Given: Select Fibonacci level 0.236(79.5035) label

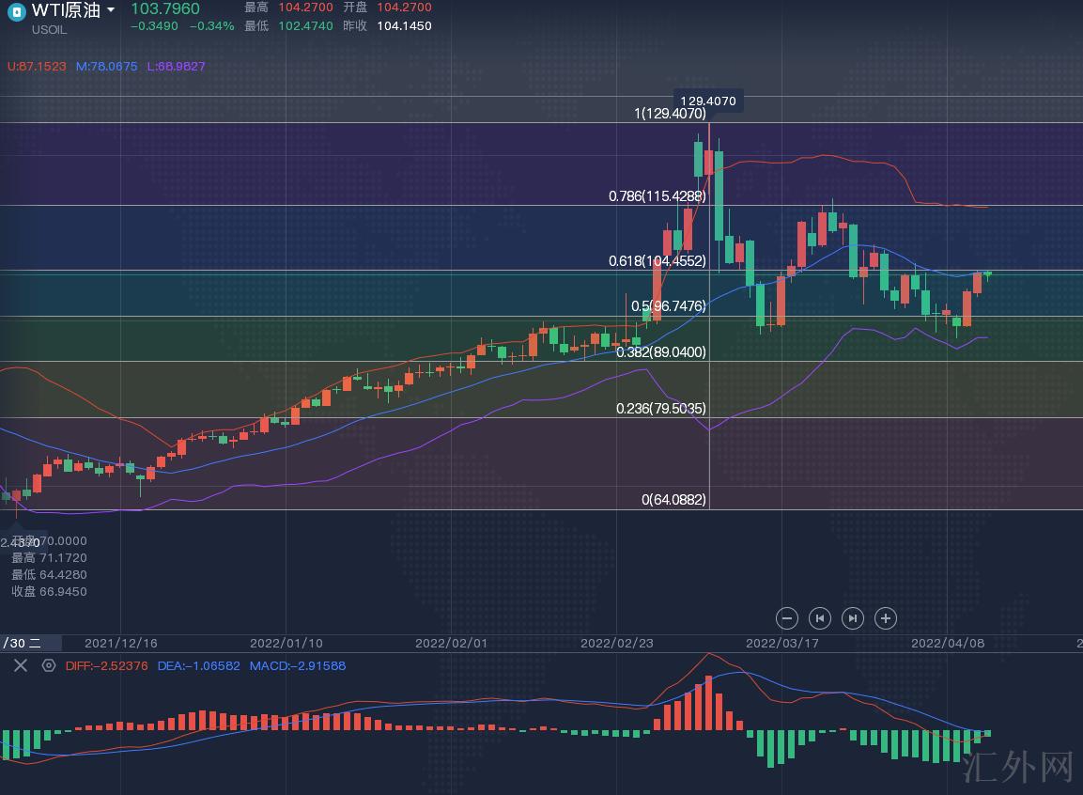Looking at the screenshot, I should [x=661, y=409].
